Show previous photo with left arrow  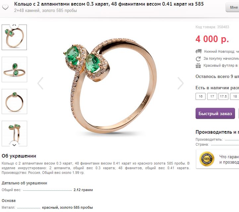pos(40,83)
